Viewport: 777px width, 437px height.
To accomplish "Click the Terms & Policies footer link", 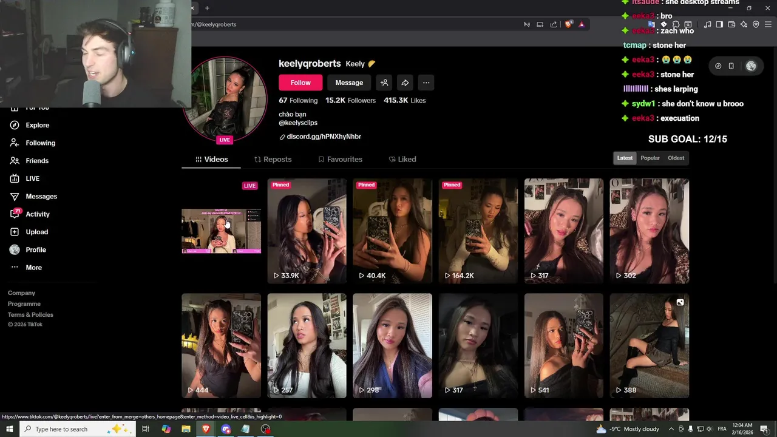I will tap(30, 315).
